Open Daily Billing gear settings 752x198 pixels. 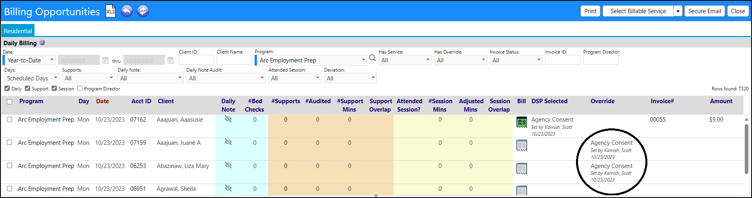click(x=42, y=42)
